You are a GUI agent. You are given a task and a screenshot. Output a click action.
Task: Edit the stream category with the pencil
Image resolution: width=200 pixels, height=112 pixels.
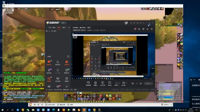[x=85, y=30]
